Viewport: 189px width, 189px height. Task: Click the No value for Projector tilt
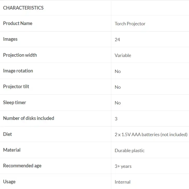[118, 87]
